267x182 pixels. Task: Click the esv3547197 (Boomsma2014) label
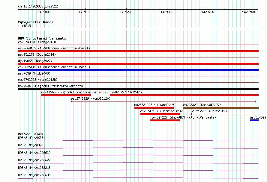pos(162,111)
